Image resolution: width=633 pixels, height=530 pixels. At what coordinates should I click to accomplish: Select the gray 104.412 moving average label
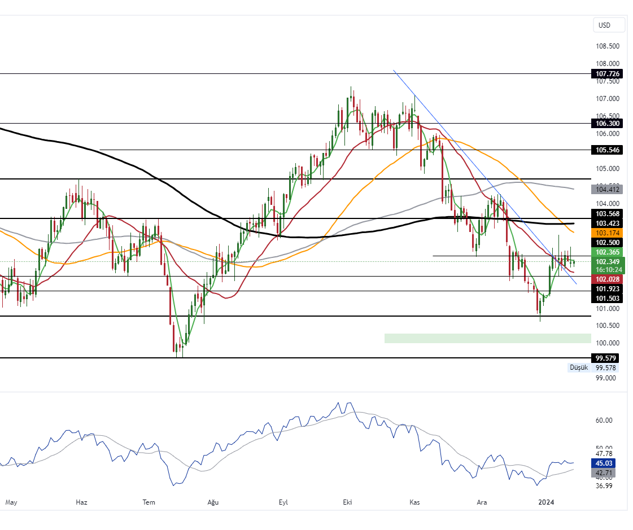point(606,189)
